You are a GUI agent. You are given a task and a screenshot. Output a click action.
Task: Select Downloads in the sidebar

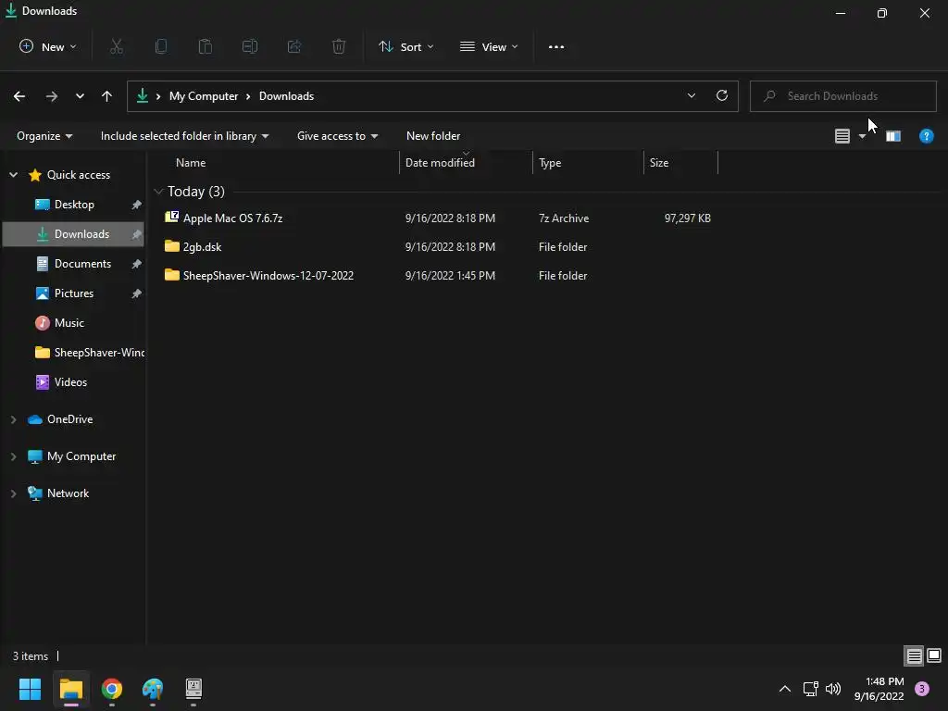[x=73, y=234]
